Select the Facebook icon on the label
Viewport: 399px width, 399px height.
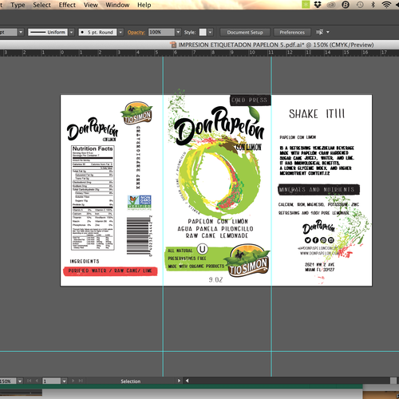[x=315, y=240]
